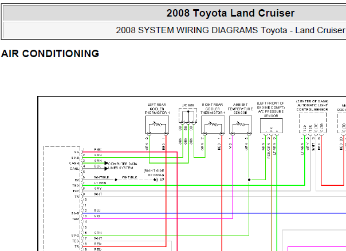Click the 'BLU' wire label at pin 12

tap(97, 210)
